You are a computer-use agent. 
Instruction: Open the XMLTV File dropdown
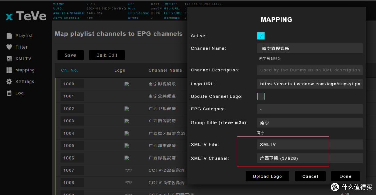pyautogui.click(x=310, y=145)
